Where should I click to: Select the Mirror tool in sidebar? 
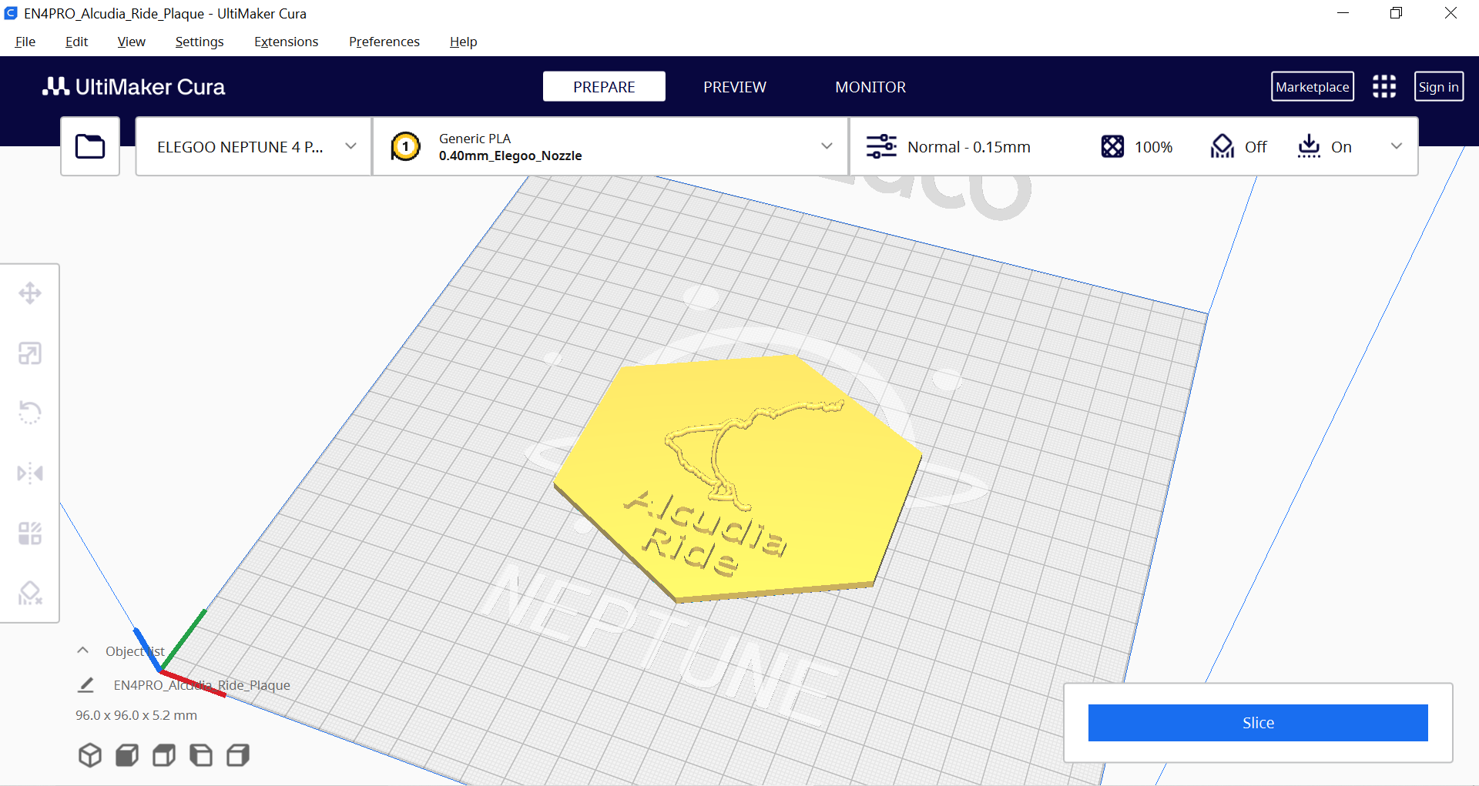(x=30, y=473)
